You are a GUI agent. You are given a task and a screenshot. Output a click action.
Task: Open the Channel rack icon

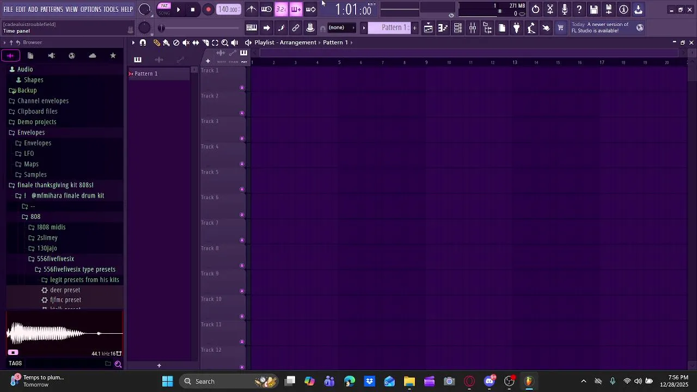coord(458,28)
